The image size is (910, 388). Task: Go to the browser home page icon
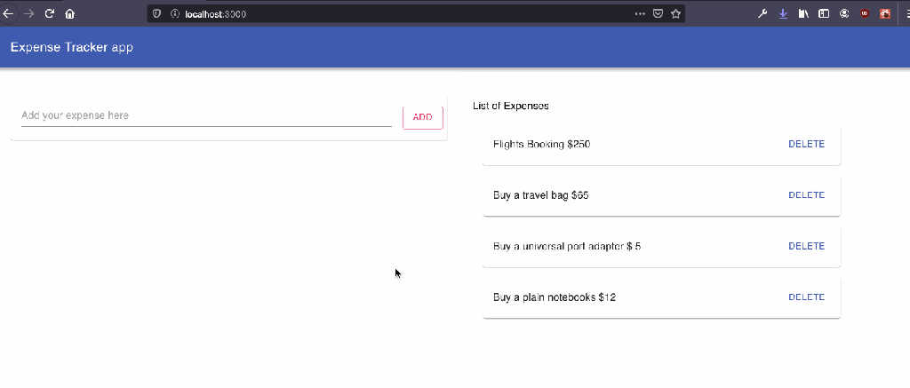tap(69, 13)
